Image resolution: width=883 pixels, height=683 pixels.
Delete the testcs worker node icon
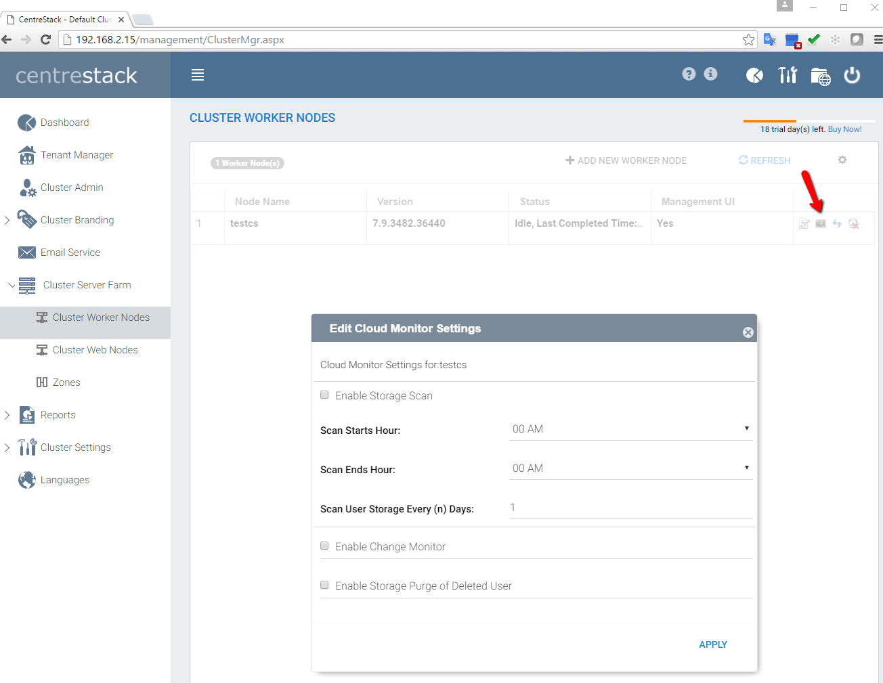pos(854,223)
